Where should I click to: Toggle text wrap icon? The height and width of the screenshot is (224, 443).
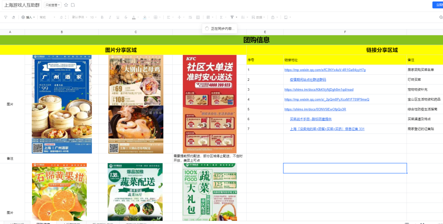190,17
